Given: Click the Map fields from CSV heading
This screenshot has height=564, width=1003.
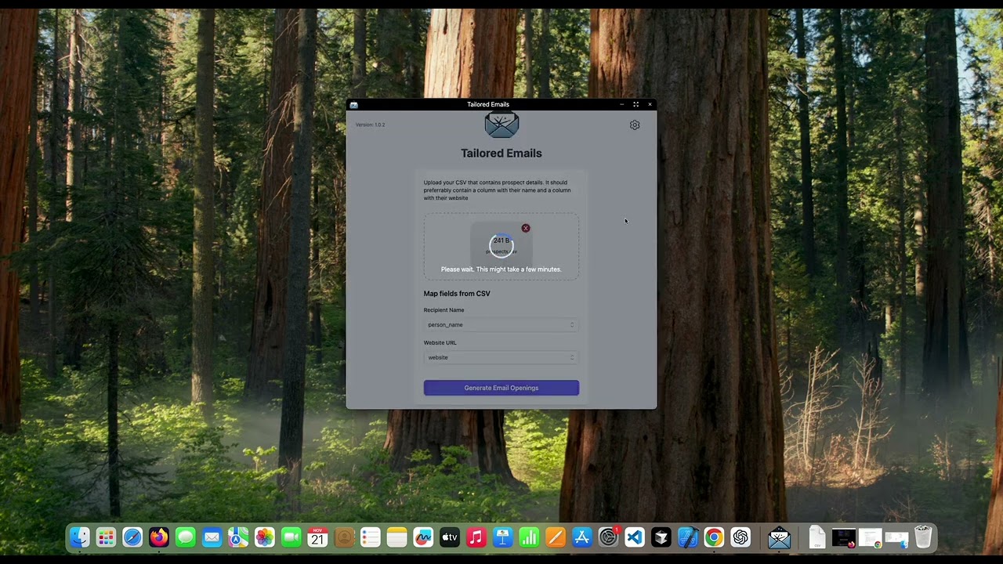Looking at the screenshot, I should point(457,294).
